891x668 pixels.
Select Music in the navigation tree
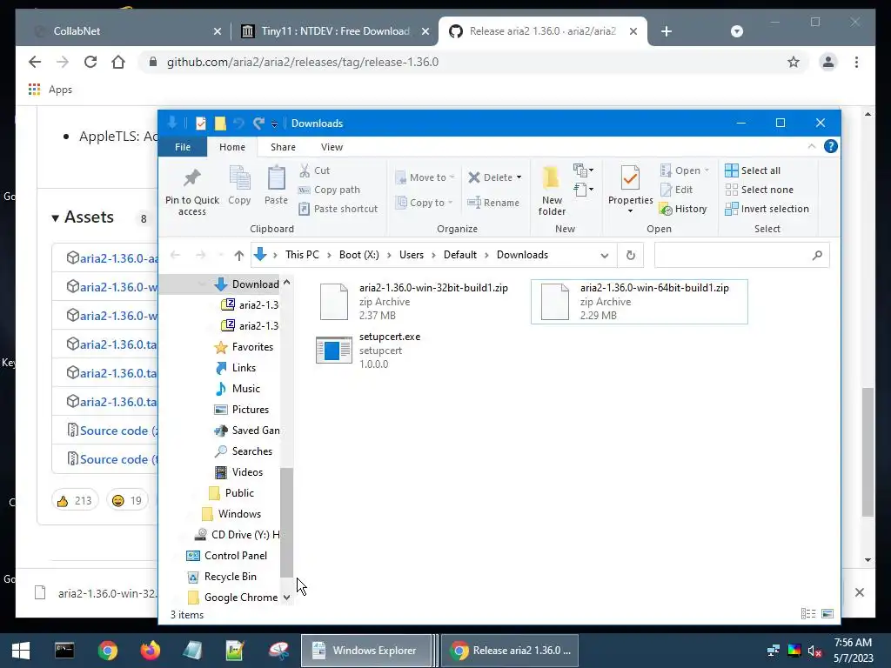pos(238,389)
